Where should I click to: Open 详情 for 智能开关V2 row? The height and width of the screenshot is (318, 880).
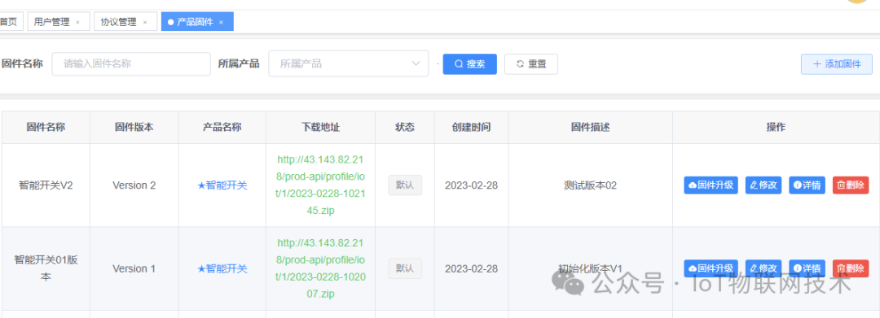pos(807,185)
